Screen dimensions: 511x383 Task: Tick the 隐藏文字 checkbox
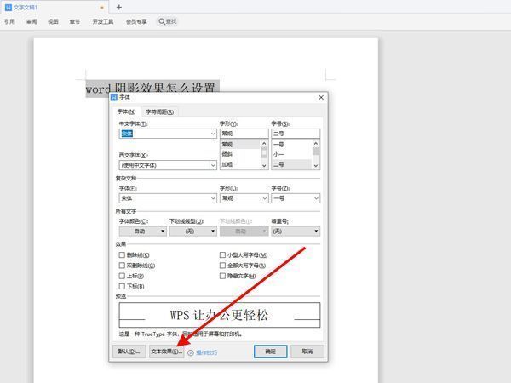click(x=222, y=276)
